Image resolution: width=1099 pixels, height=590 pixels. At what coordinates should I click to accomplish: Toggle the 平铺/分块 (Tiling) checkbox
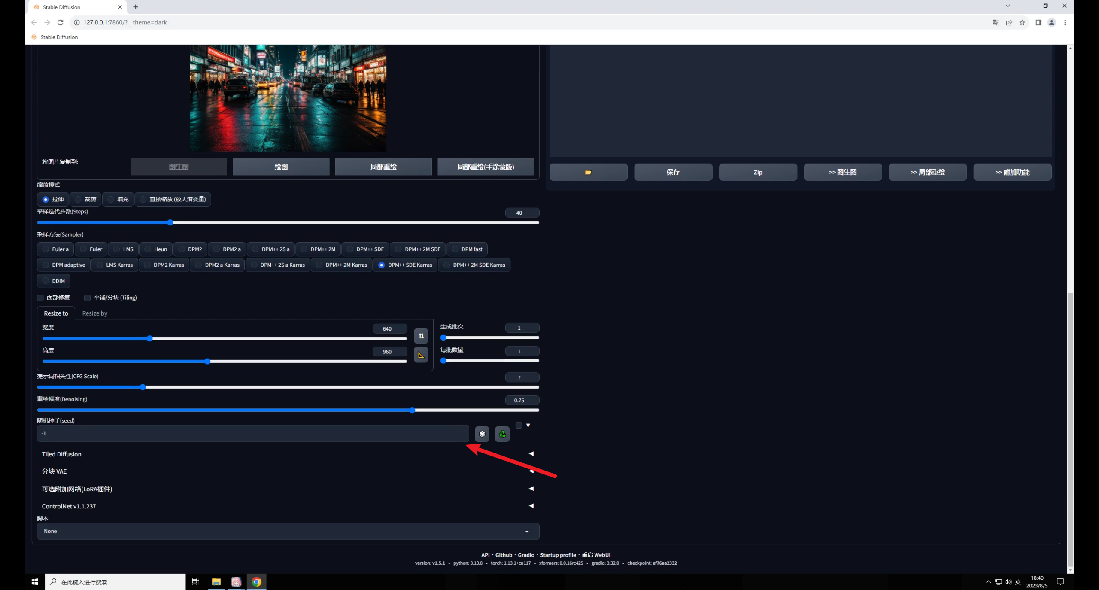[88, 298]
